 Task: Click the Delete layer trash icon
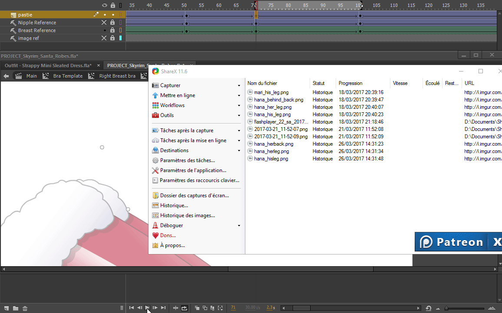(25, 308)
